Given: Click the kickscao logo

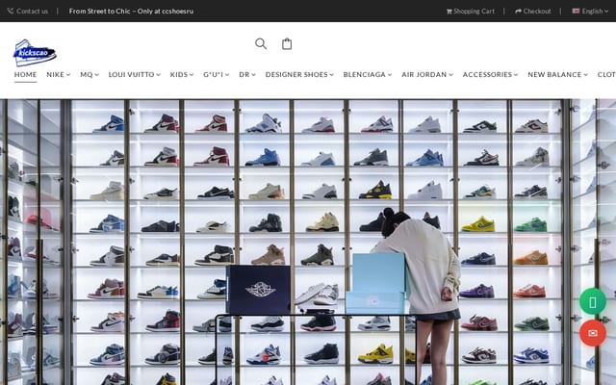Looking at the screenshot, I should 35,53.
